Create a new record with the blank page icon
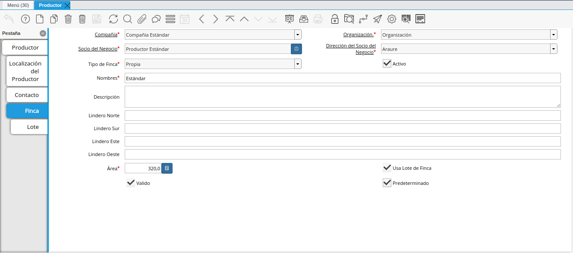Viewport: 573px width, 253px height. (x=39, y=19)
